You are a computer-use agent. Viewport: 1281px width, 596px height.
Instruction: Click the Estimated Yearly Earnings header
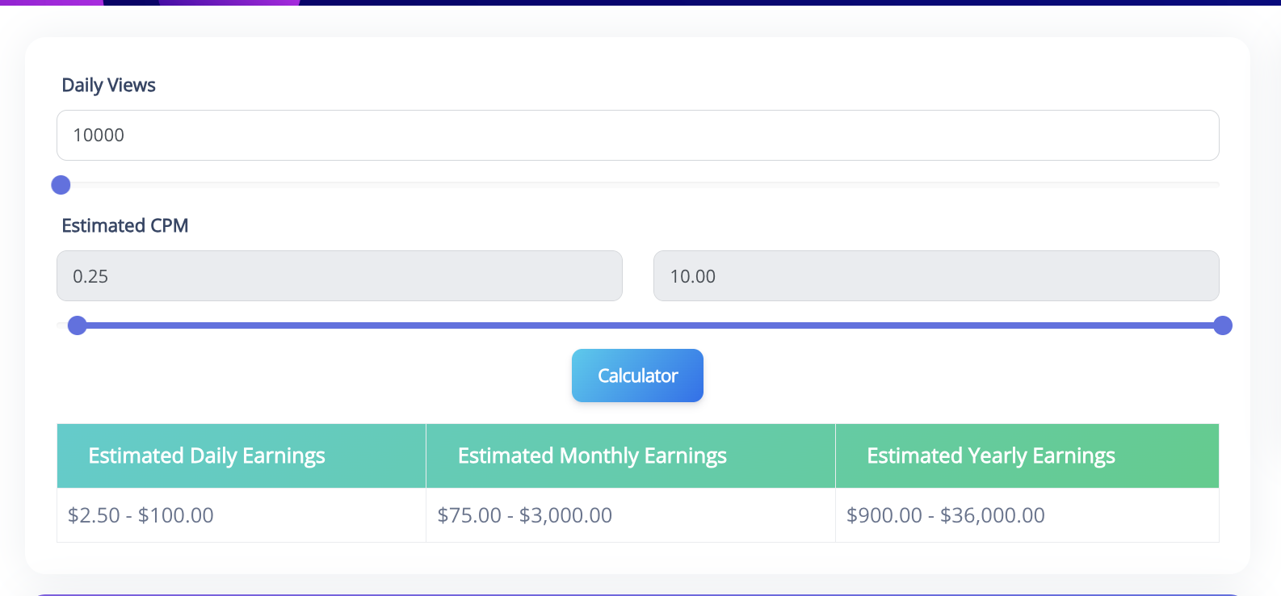coord(990,456)
